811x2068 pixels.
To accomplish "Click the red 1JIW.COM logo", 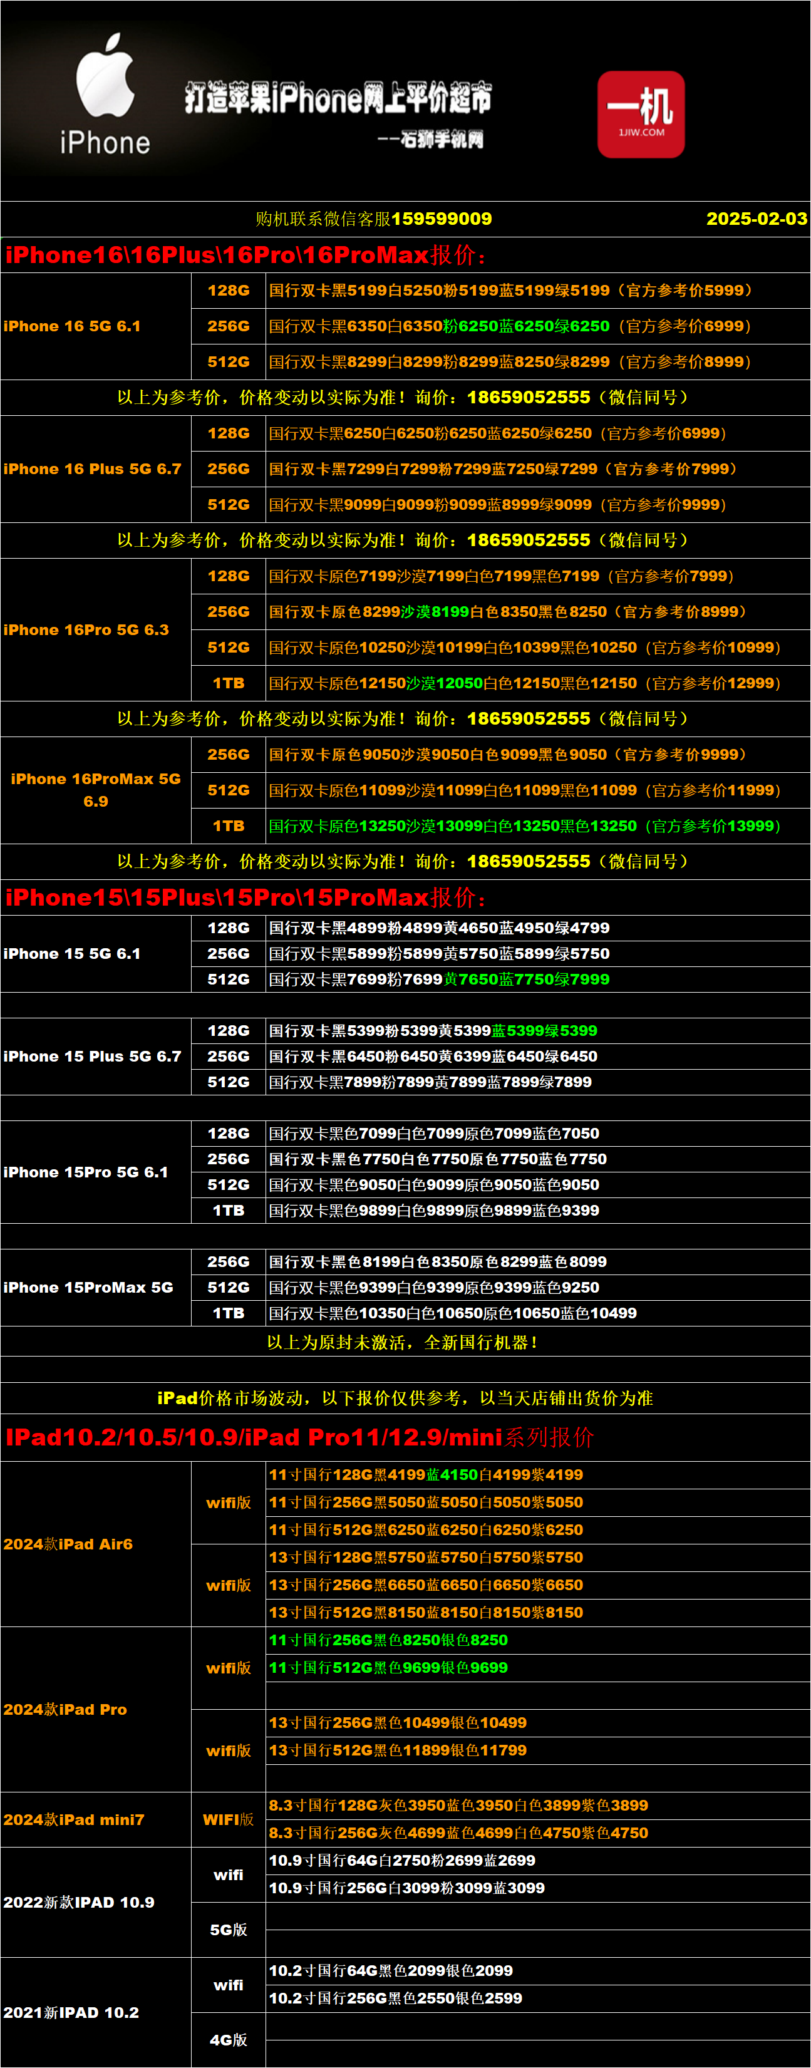I will coord(641,114).
